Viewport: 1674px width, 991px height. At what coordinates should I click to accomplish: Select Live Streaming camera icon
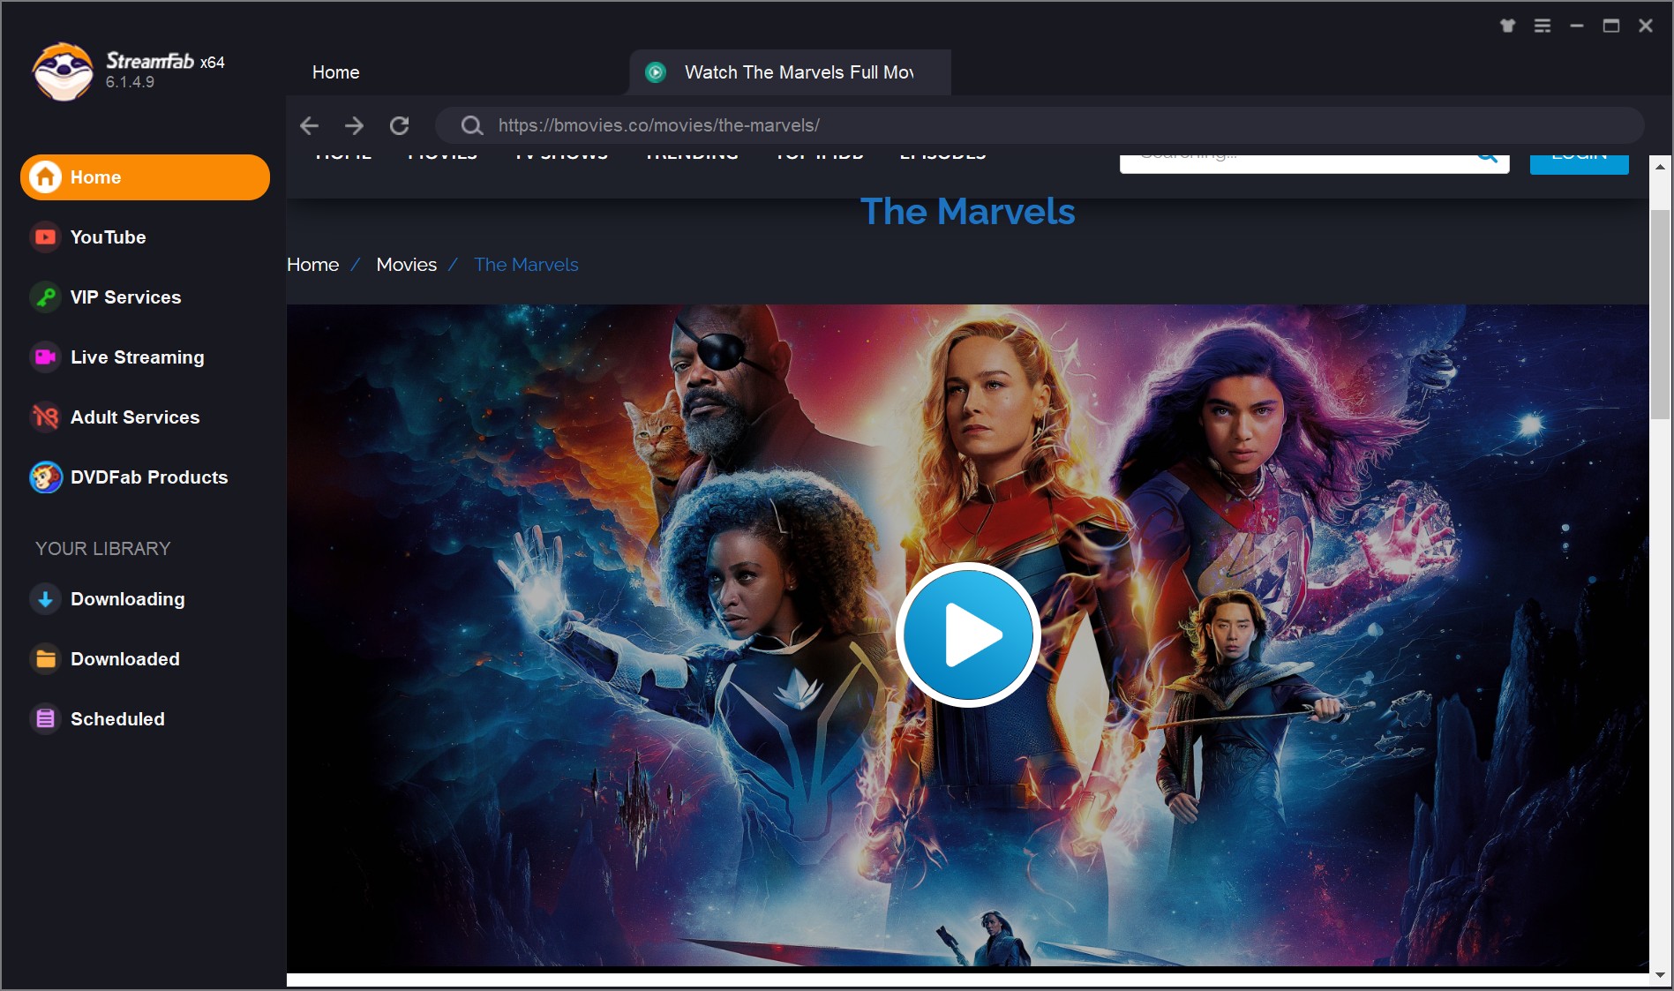pos(45,357)
